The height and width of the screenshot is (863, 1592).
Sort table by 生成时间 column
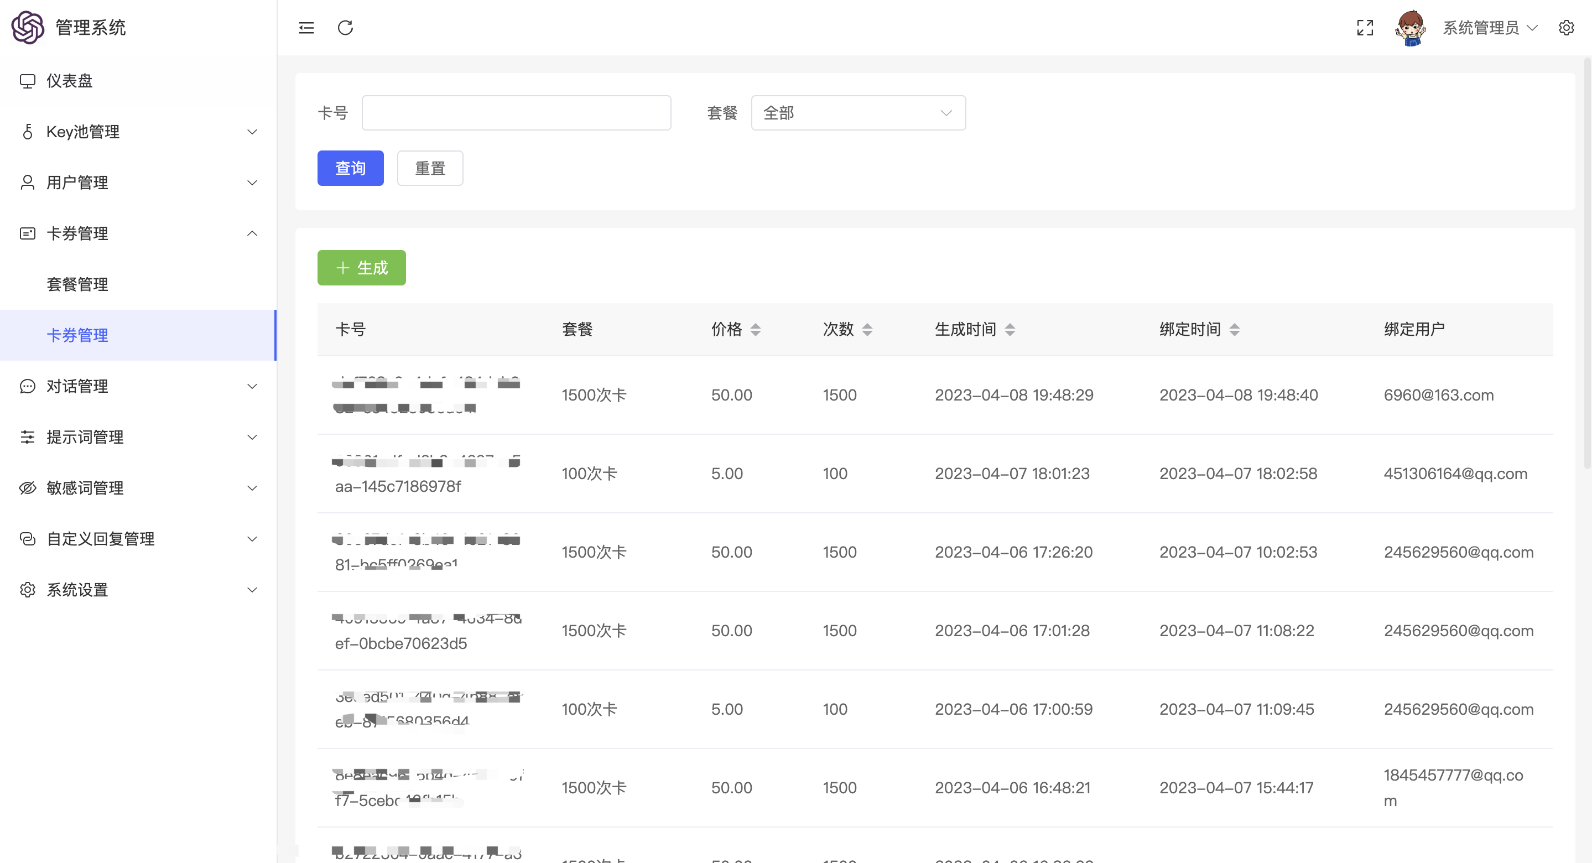(1010, 330)
